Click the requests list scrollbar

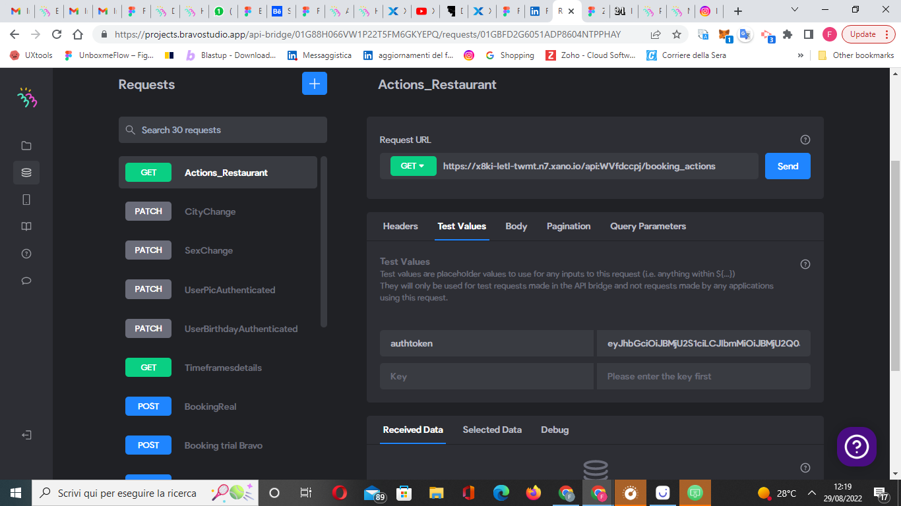pyautogui.click(x=323, y=242)
